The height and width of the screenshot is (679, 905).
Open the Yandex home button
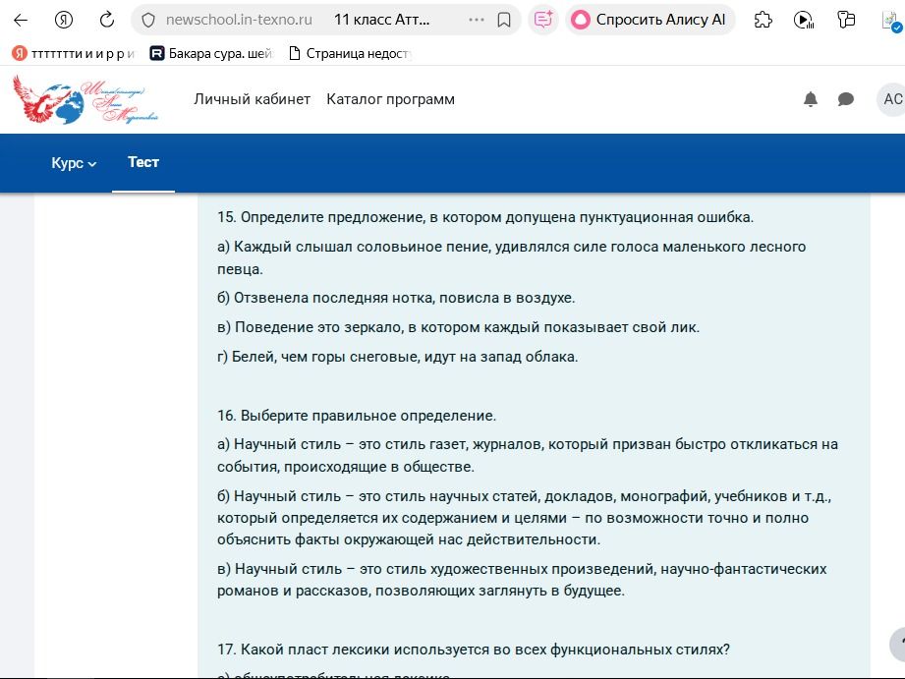[x=64, y=21]
